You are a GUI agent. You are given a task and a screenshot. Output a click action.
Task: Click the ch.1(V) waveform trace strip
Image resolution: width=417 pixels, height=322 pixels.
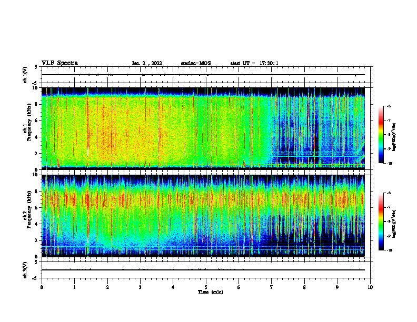tap(206, 75)
